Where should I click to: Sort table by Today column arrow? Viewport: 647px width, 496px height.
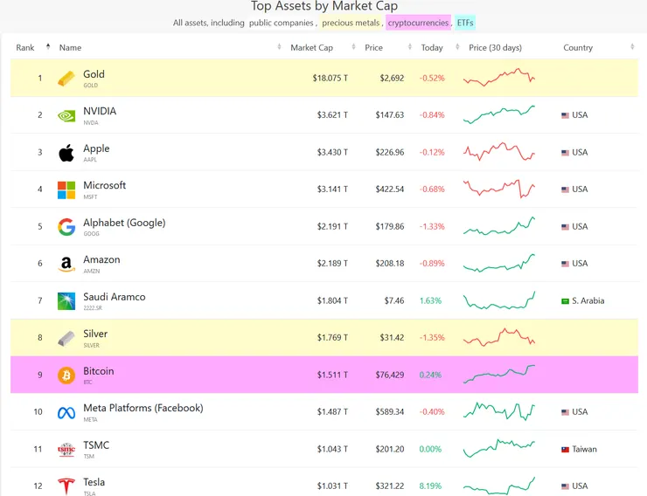tap(457, 46)
